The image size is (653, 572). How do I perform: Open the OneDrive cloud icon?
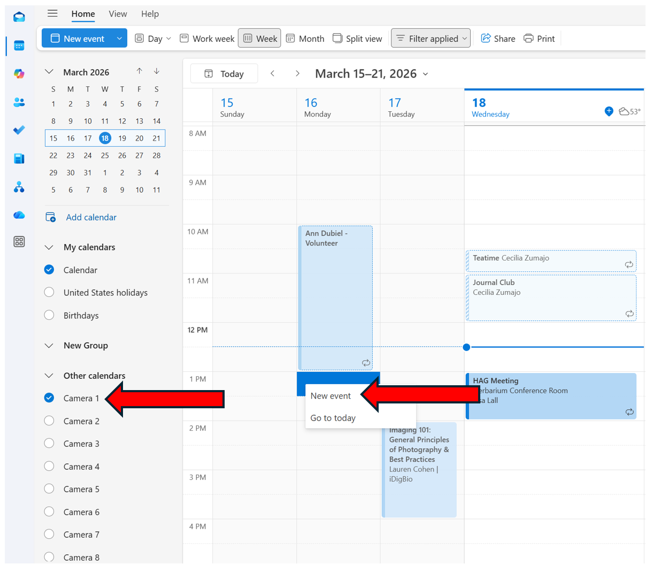19,215
